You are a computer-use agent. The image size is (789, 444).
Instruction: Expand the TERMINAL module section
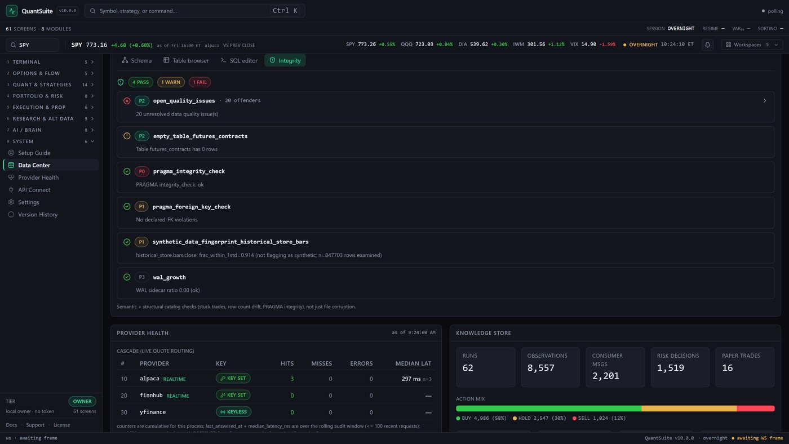(x=51, y=62)
